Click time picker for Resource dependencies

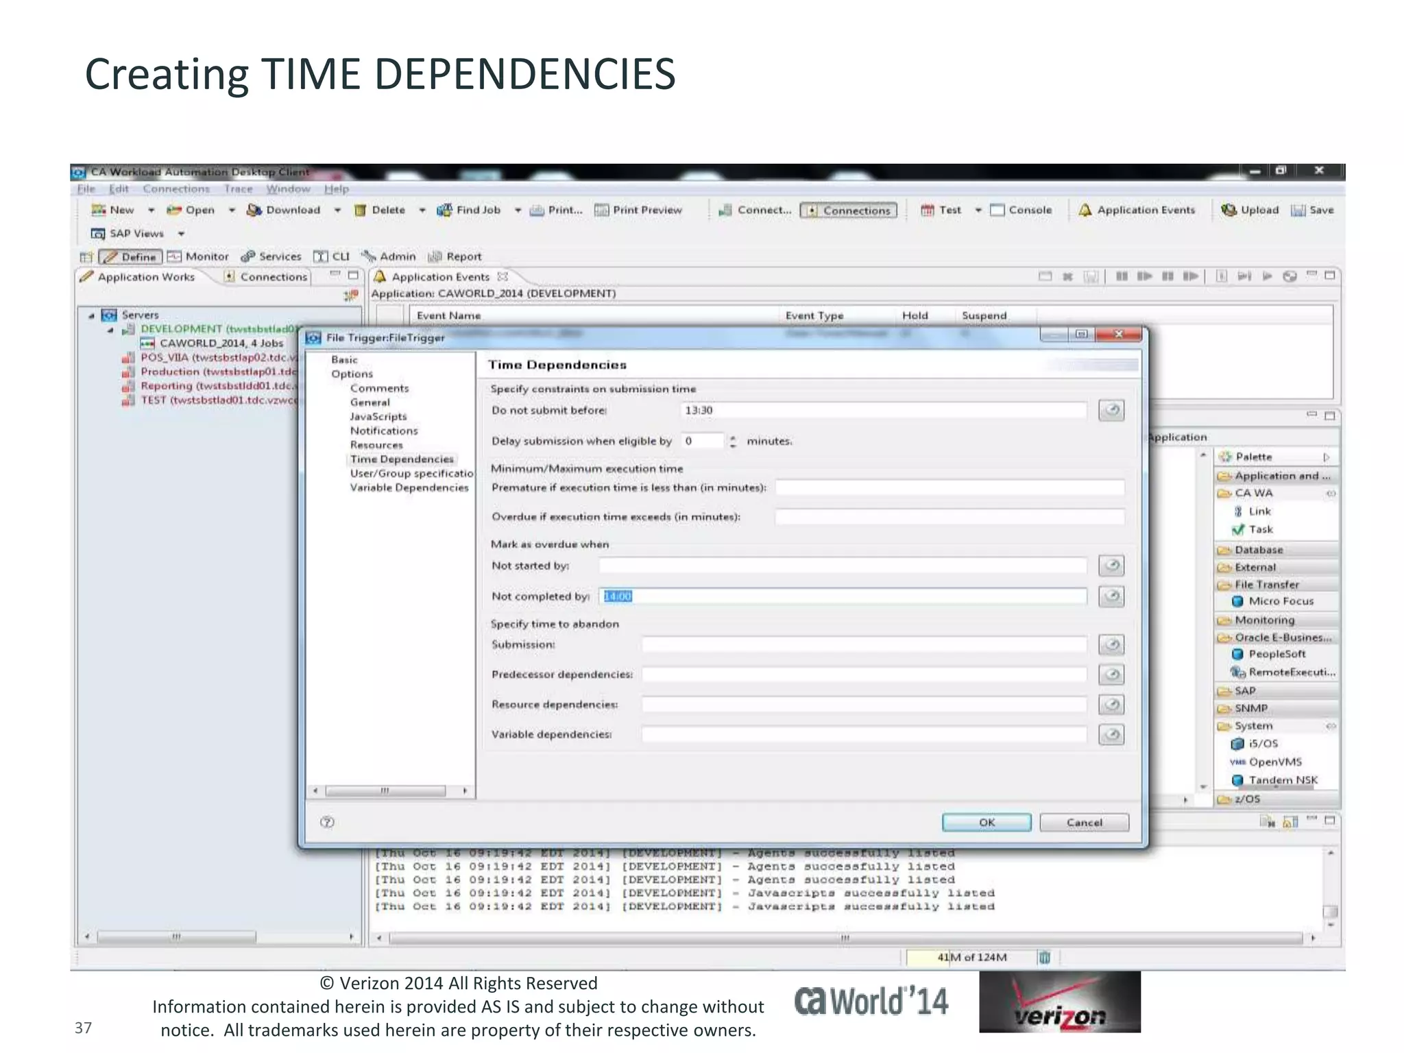pos(1111,705)
